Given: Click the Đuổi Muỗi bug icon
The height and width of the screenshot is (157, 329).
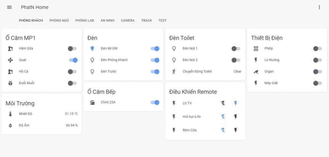Looking at the screenshot, I should tap(10, 83).
